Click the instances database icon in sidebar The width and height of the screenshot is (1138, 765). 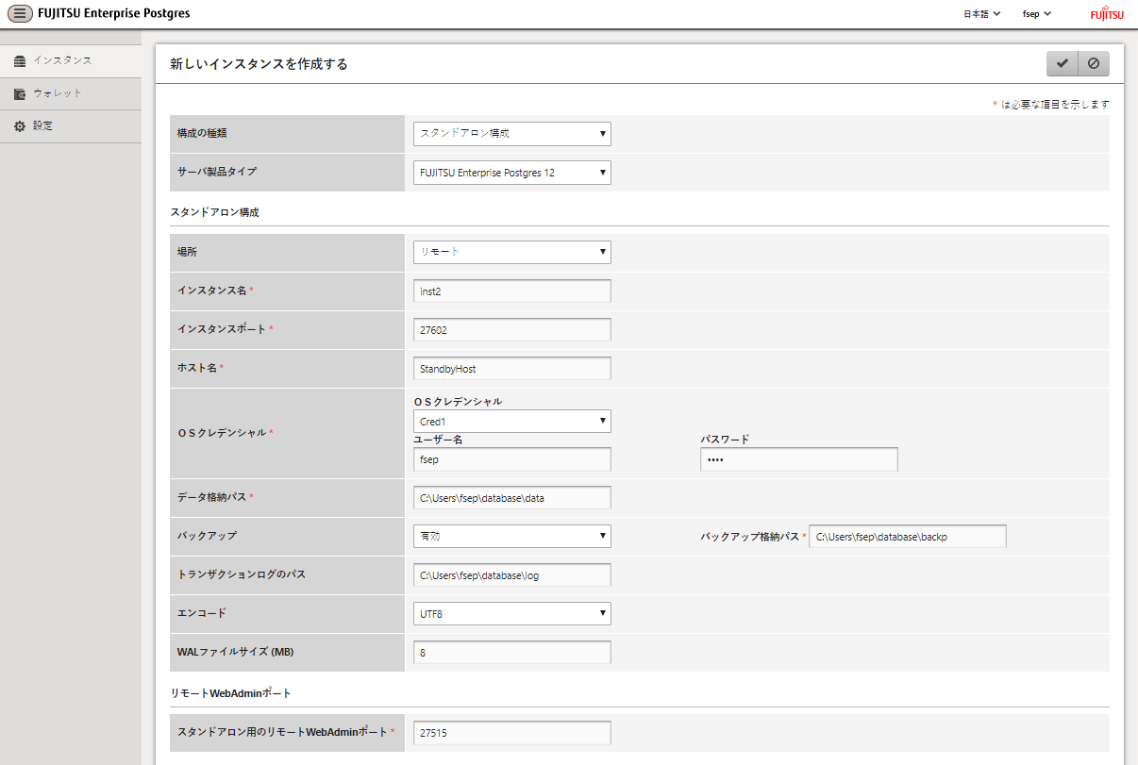coord(20,61)
